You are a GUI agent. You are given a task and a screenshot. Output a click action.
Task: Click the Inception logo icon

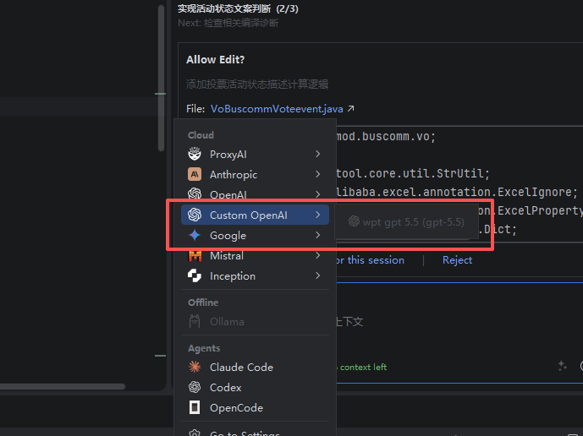point(195,275)
